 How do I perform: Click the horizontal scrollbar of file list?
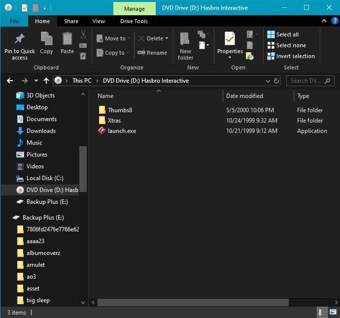click(x=193, y=302)
